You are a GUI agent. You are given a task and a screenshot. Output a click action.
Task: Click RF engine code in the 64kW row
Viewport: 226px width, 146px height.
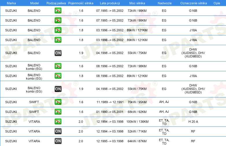(x=193, y=141)
